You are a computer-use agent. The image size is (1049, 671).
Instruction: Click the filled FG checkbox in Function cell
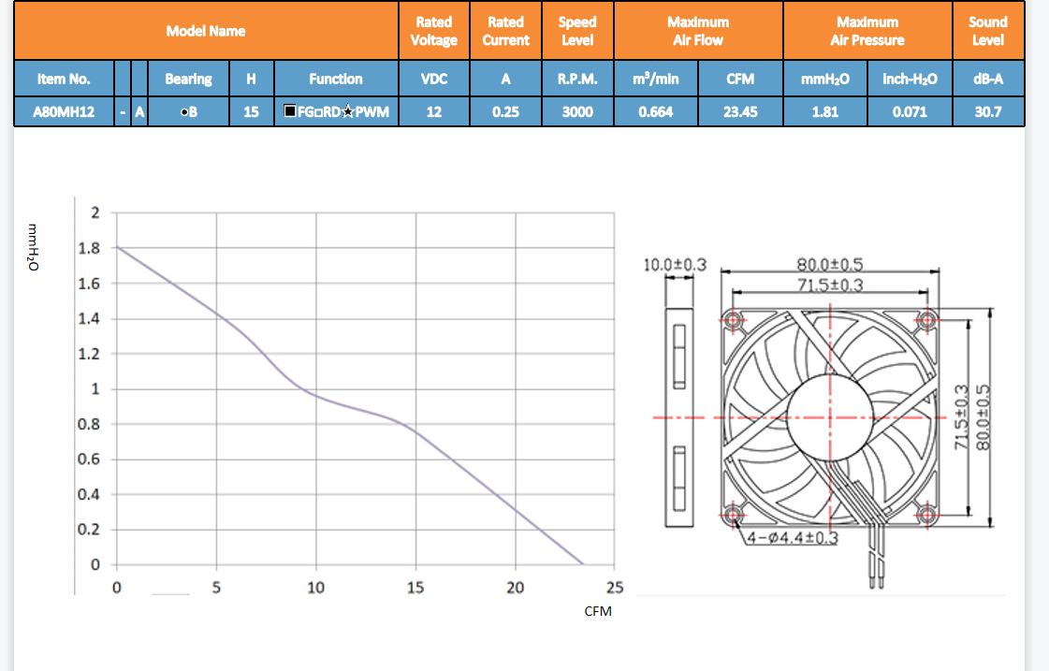[x=290, y=112]
